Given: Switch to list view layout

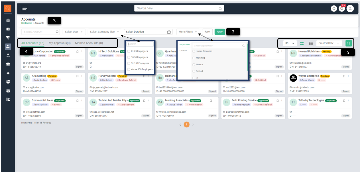Looking at the screenshot, I should coord(311,43).
